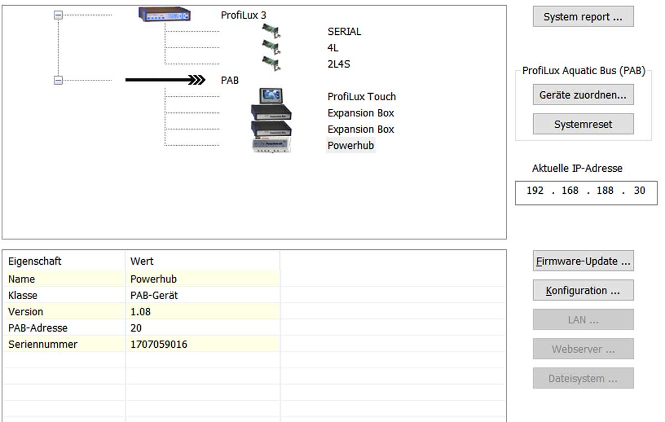Click the Eigenschaft column header
The width and height of the screenshot is (665, 422).
[35, 261]
